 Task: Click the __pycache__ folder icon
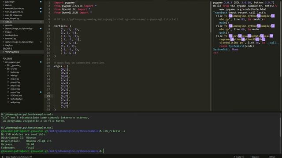click(8, 65)
